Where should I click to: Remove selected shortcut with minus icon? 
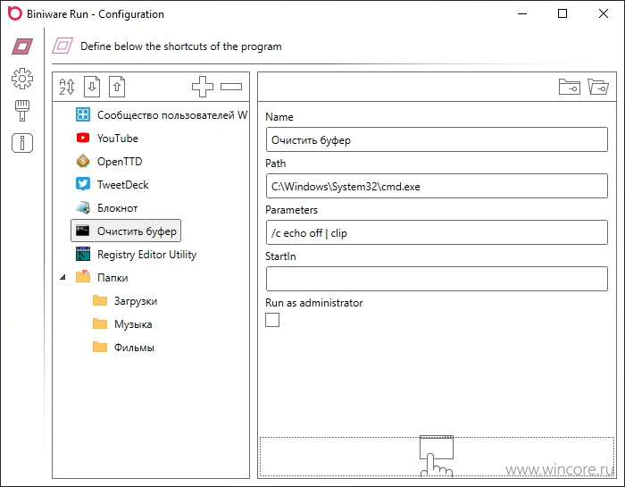click(231, 87)
